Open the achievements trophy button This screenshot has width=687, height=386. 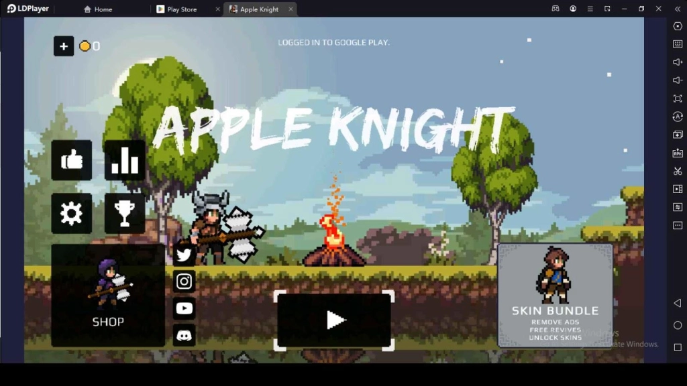click(x=125, y=213)
